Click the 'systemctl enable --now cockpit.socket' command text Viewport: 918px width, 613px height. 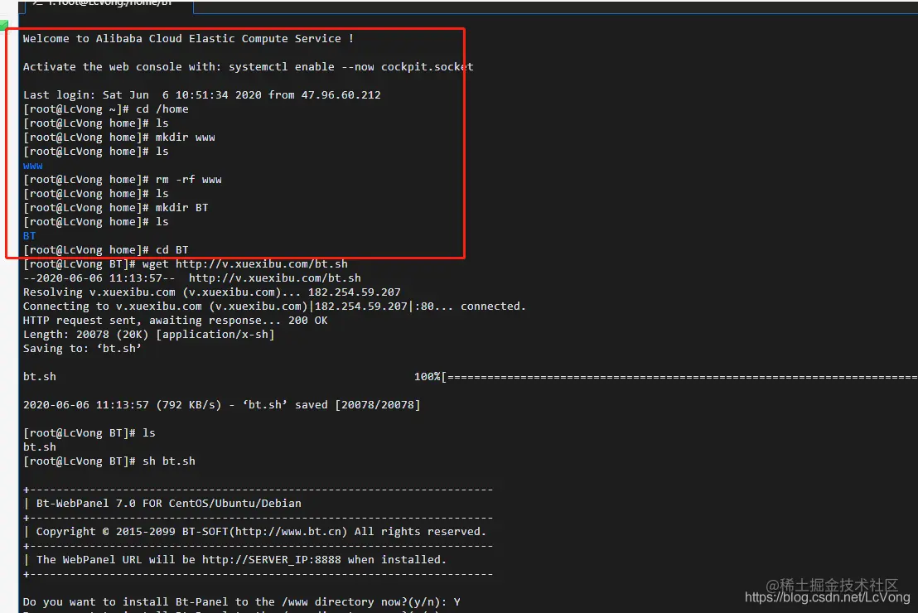(350, 67)
